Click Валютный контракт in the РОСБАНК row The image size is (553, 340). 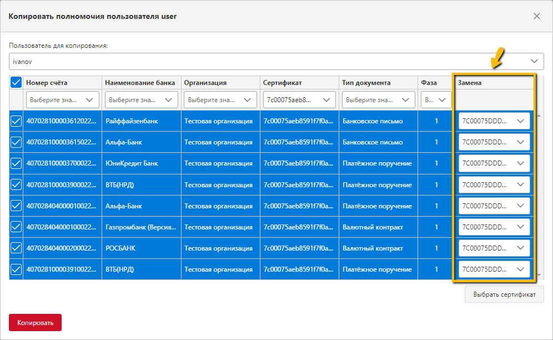[373, 248]
